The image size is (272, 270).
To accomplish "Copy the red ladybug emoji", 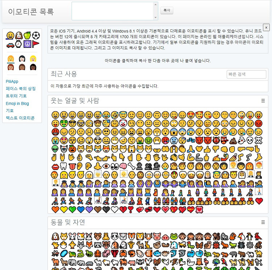I will point(216,245).
